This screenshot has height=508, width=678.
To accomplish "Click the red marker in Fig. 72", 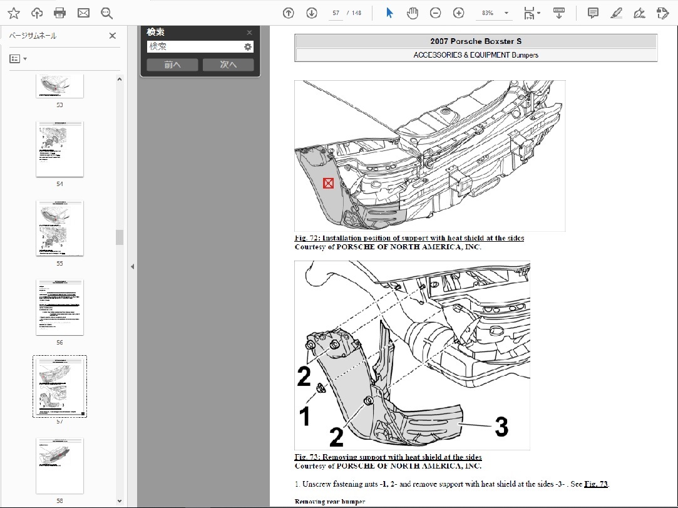I will [328, 183].
